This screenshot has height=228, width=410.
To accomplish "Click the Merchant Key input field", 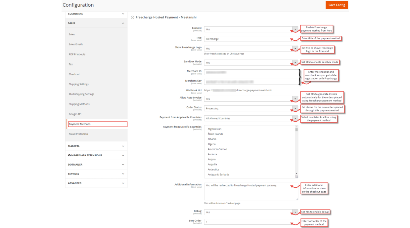I will pos(251,82).
